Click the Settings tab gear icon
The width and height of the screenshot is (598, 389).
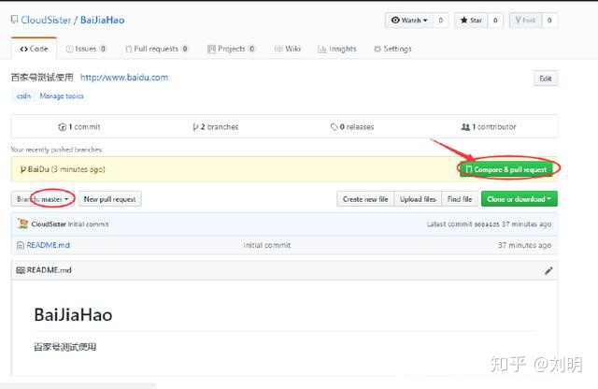[377, 49]
